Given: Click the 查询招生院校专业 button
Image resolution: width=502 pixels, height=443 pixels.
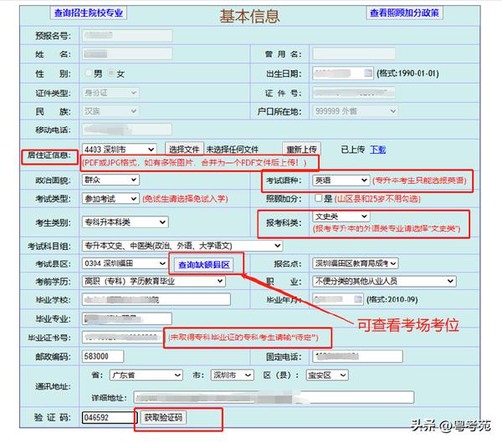Looking at the screenshot, I should click(89, 13).
